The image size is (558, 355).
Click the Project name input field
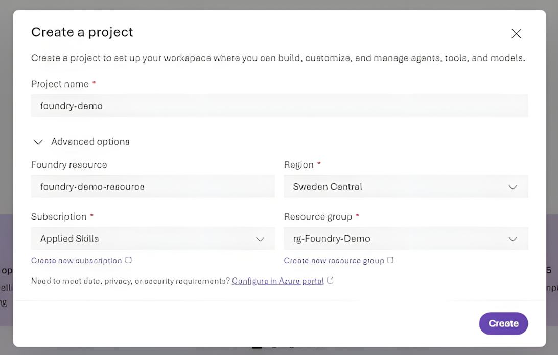click(x=280, y=106)
